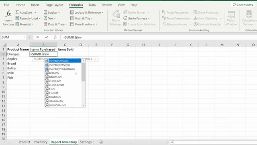
Task: Expand Error Checking dropdown arrow
Action: pyautogui.click(x=221, y=19)
